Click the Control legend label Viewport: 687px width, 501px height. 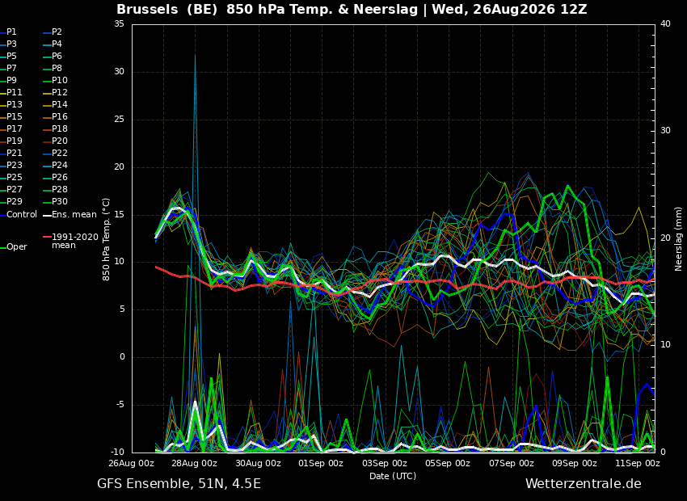[22, 215]
